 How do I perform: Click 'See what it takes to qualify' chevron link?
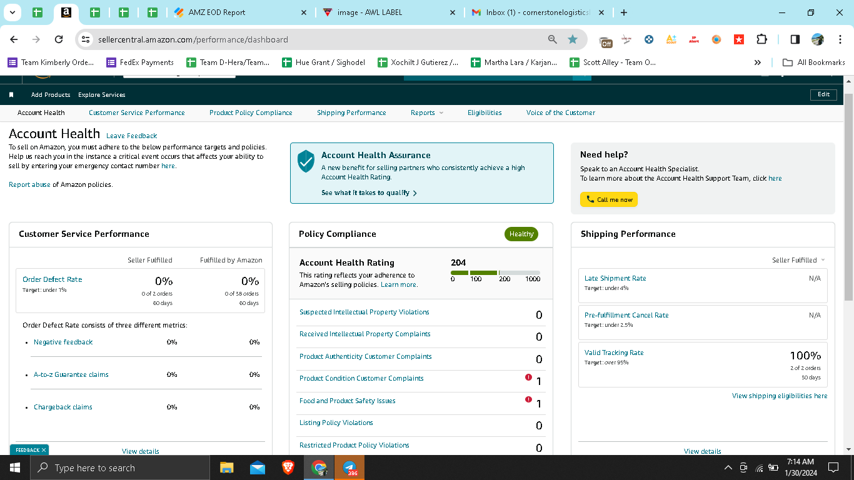pos(369,193)
